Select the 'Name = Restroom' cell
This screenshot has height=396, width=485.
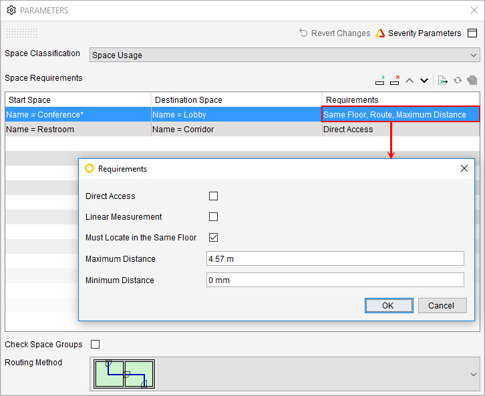coord(78,130)
